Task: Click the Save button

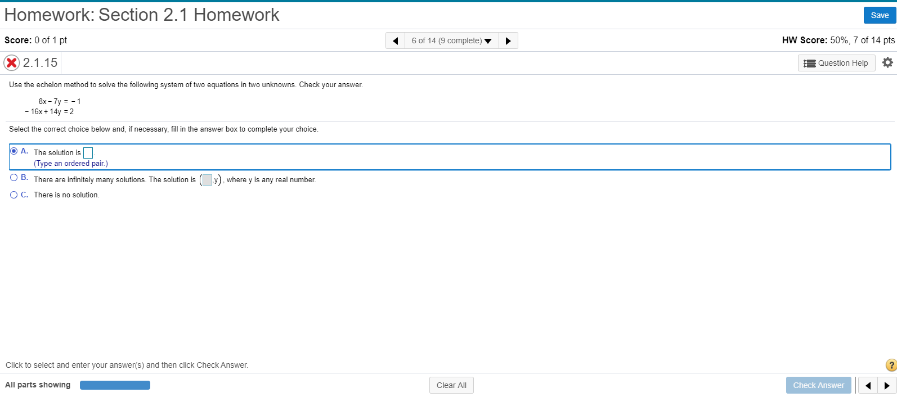Action: (880, 15)
